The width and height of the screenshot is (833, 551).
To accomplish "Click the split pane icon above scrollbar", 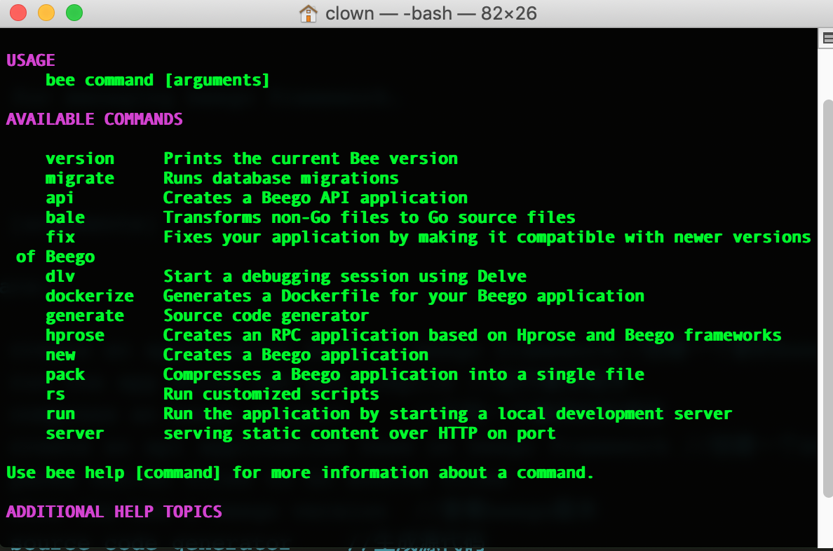I will [x=827, y=39].
